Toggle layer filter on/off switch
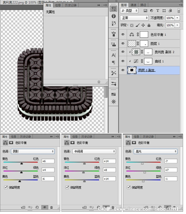Screen dimensions: 186x214 point(179,11)
